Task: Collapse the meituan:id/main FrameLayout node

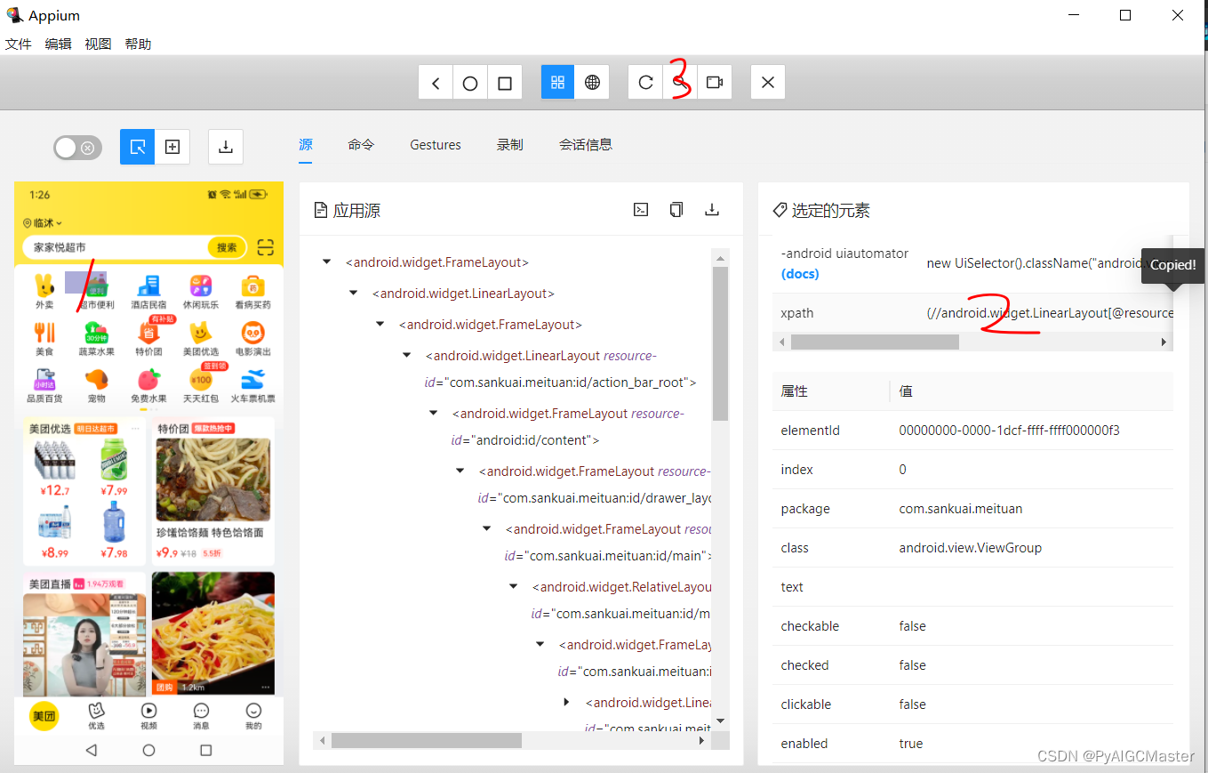Action: pyautogui.click(x=487, y=529)
